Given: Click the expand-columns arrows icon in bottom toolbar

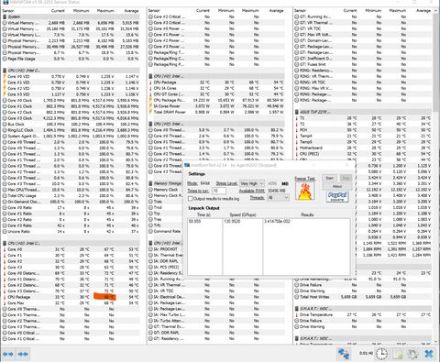Looking at the screenshot, I should point(8,354).
